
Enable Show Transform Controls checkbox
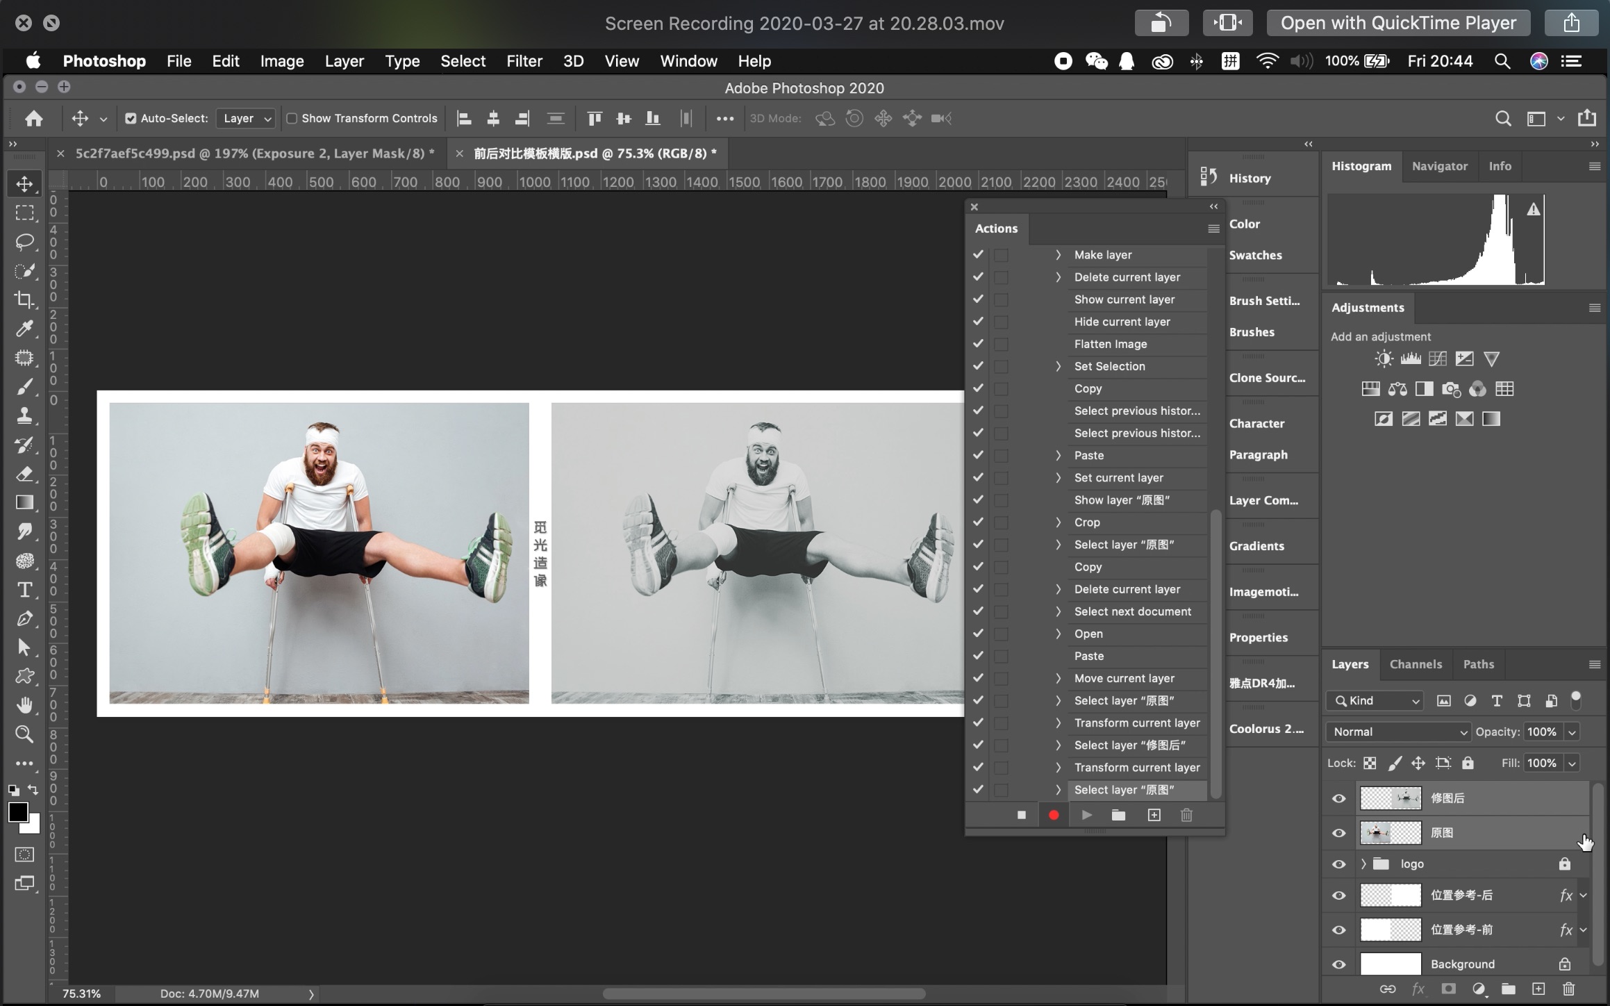292,118
